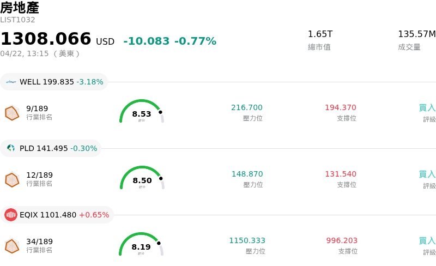Open the EQIX 1101.480 stock chip
Image resolution: width=436 pixels, height=266 pixels.
click(58, 215)
